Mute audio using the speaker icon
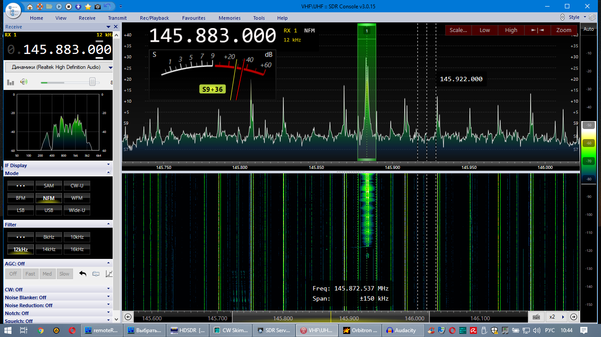 pyautogui.click(x=24, y=82)
